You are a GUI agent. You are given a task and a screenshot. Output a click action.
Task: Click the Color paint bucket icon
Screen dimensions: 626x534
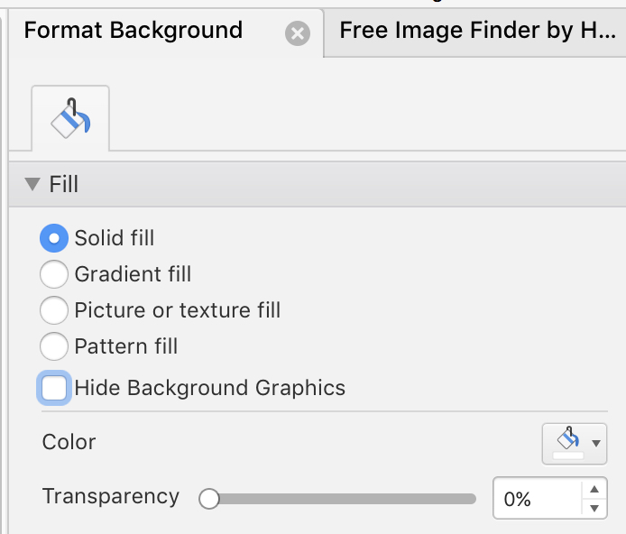pos(567,437)
